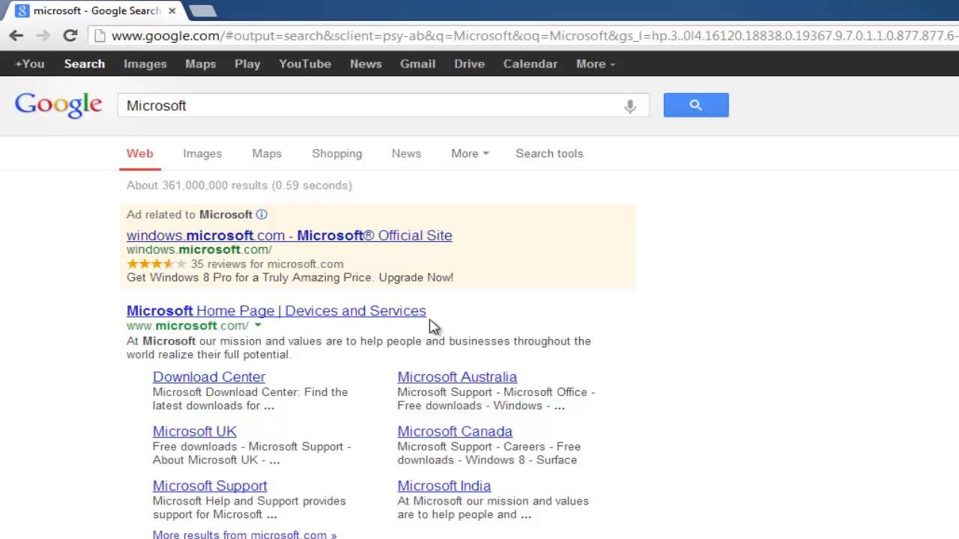The image size is (959, 539).
Task: Click the Google logo
Action: (x=58, y=106)
